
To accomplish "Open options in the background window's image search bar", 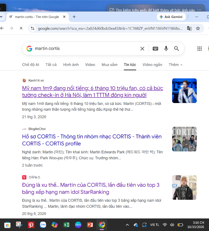I will [199, 10].
